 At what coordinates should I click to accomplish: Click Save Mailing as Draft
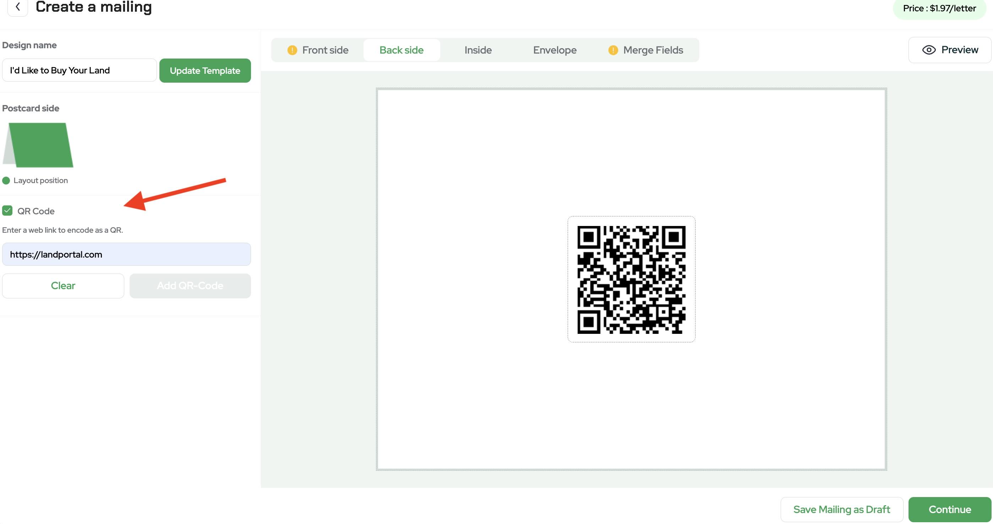point(841,510)
